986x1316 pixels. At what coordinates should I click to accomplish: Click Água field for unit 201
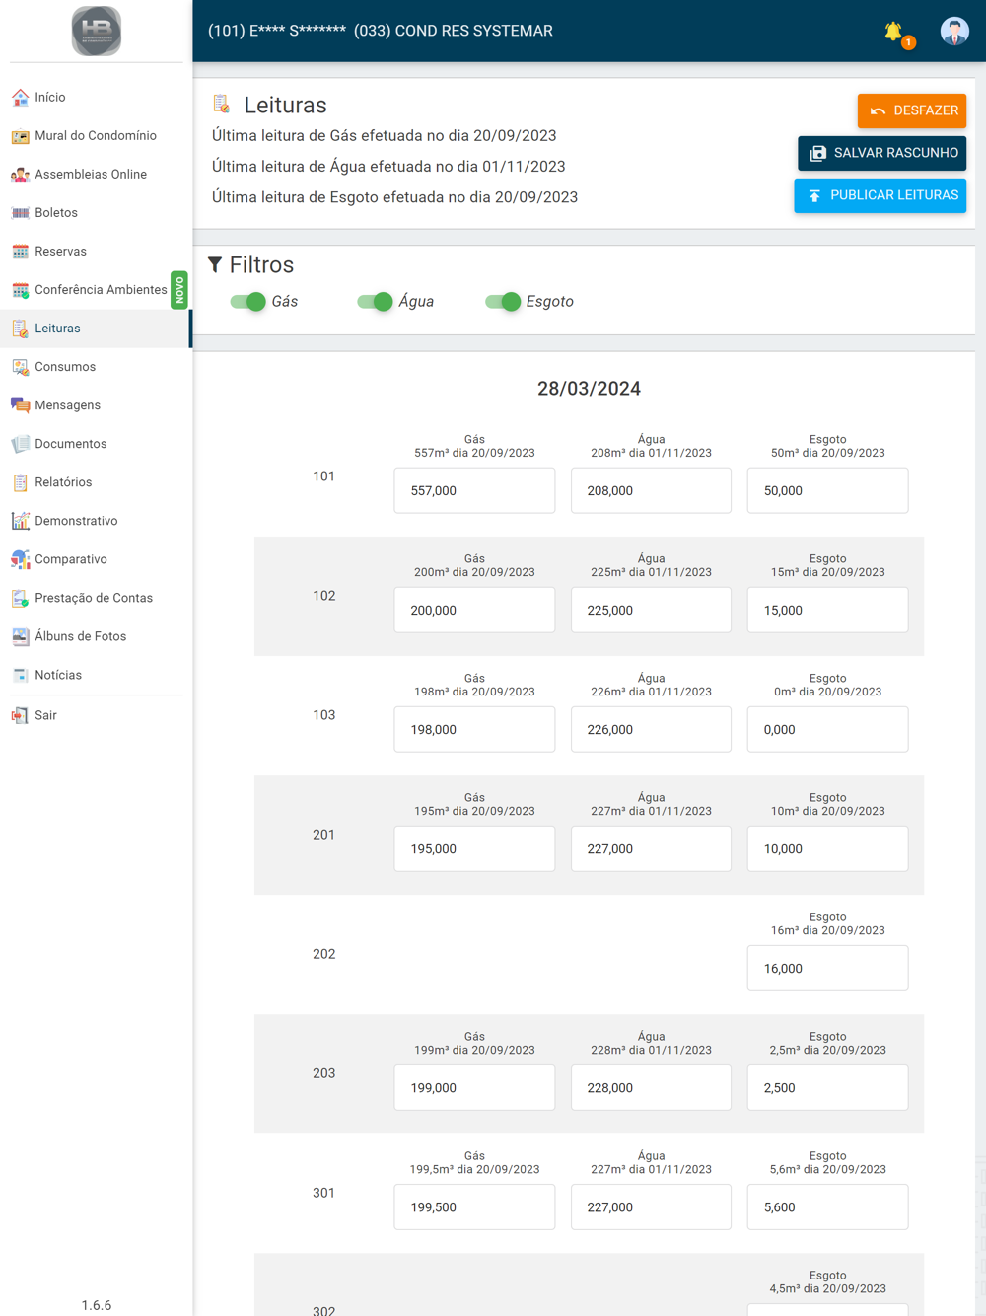pyautogui.click(x=651, y=848)
